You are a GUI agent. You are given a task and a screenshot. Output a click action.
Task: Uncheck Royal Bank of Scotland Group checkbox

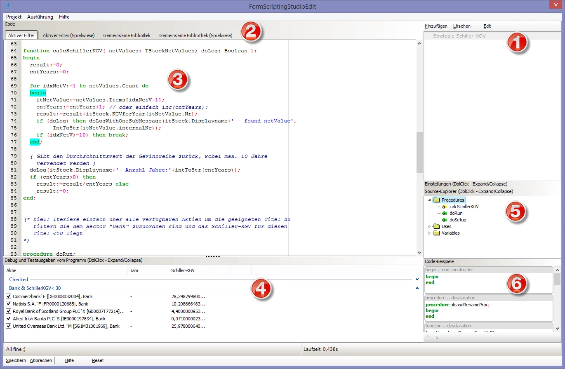pos(9,311)
